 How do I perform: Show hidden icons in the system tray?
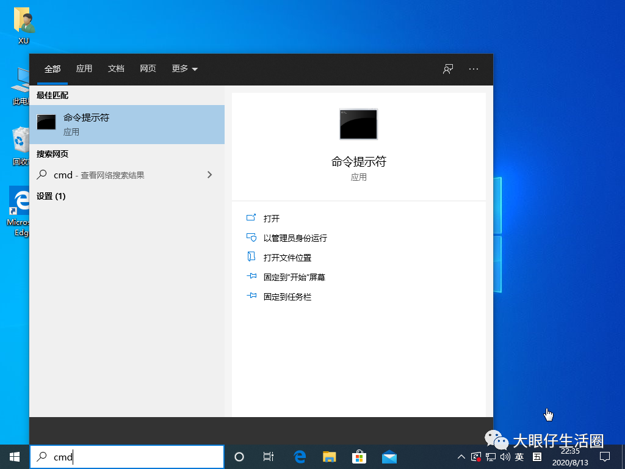coord(461,456)
